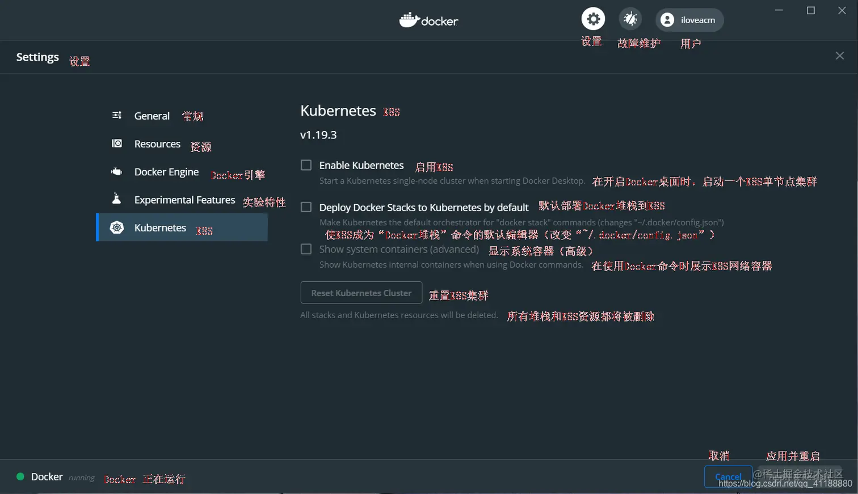Screen dimensions: 858x494
Task: Select the Kubernetes settings tab
Action: 182,227
